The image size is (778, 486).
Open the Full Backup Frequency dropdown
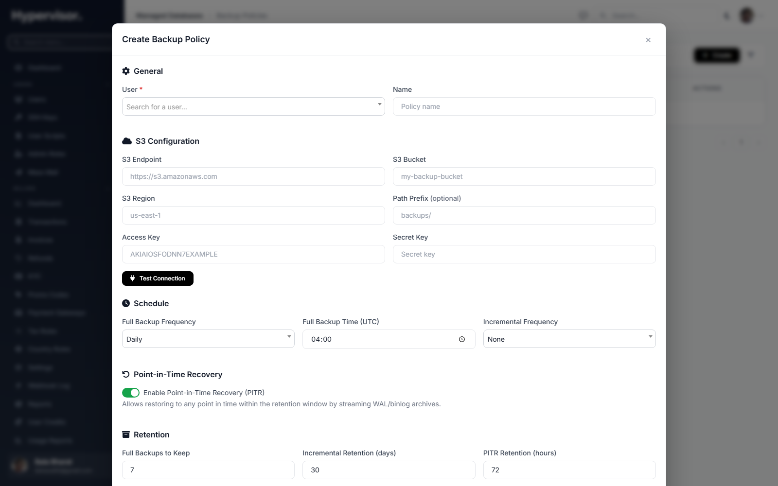coord(208,339)
